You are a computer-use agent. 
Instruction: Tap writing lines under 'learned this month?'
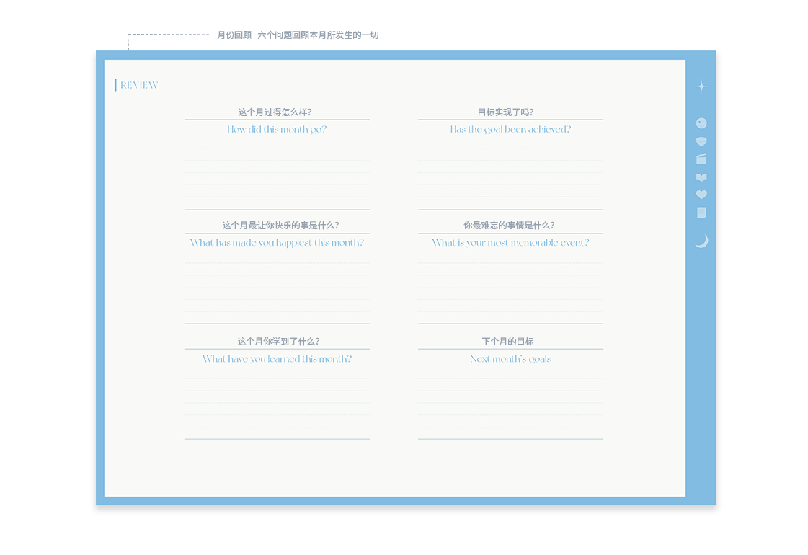pyautogui.click(x=277, y=403)
